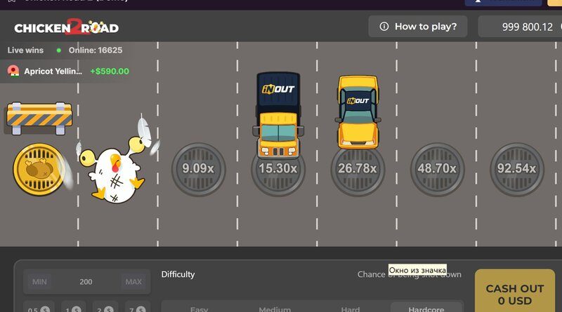
Task: Click the striped road barrier
Action: 39,118
